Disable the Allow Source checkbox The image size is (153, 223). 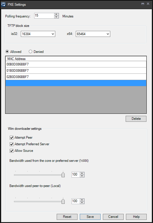(11, 151)
